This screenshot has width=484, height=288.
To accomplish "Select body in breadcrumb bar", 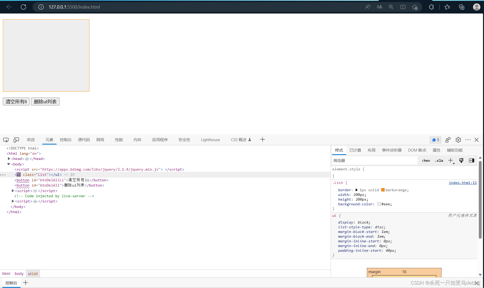I will tap(19, 273).
